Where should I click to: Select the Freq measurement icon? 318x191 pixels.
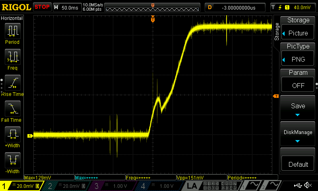(12, 58)
